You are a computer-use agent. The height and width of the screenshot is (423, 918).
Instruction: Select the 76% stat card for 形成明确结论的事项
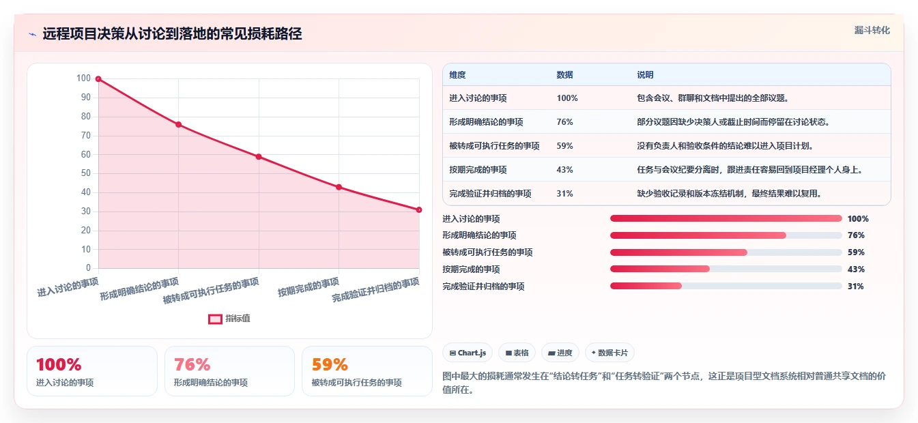[x=230, y=371]
